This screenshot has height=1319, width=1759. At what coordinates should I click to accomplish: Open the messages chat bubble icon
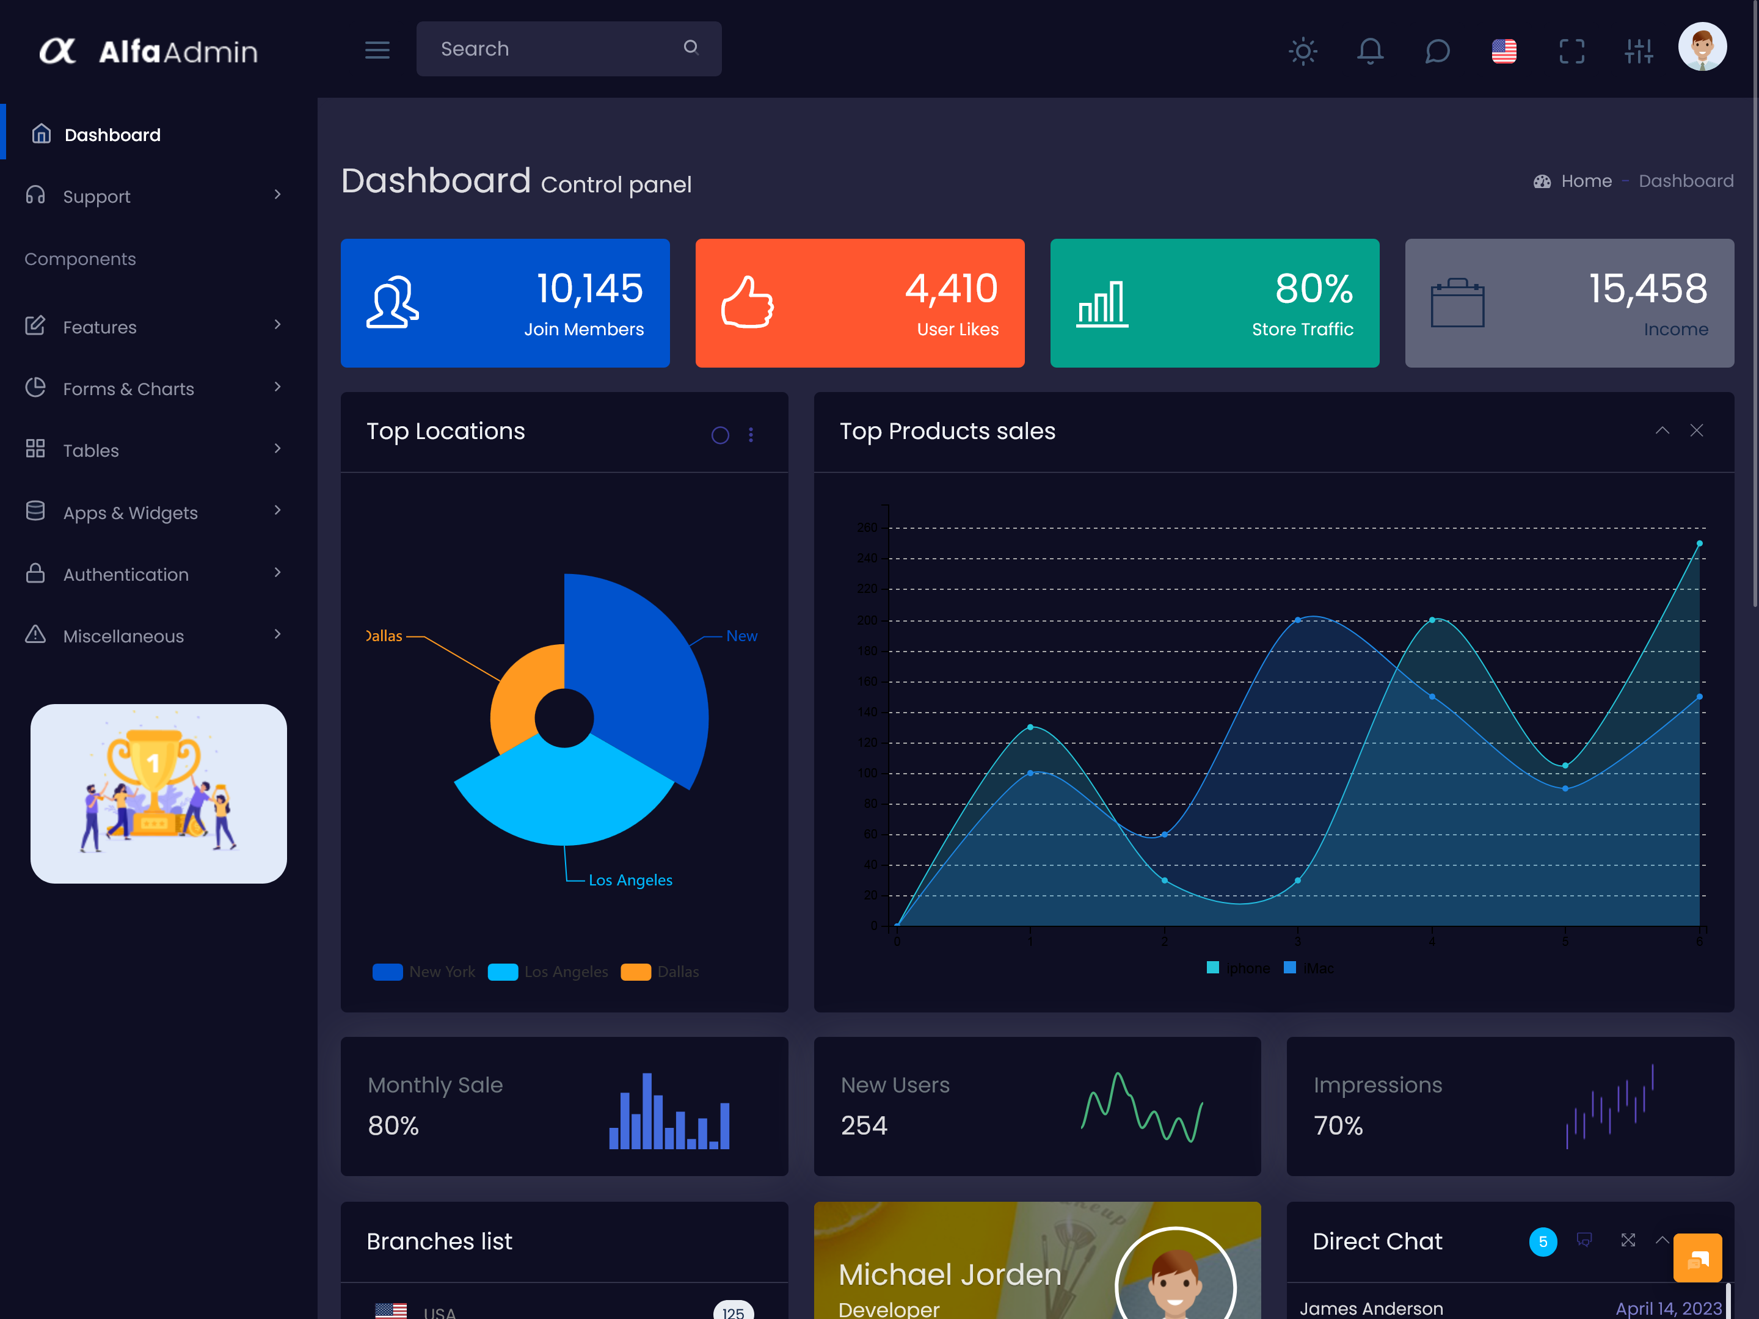click(x=1437, y=52)
